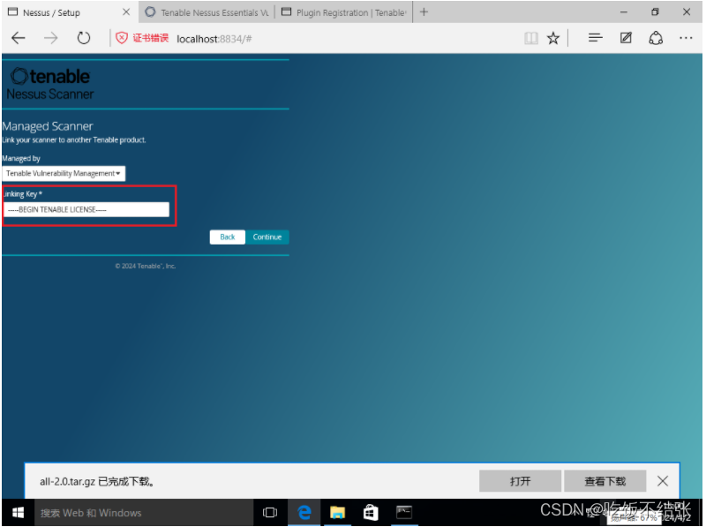
Task: Switch to Plugin Registration tab
Action: (345, 12)
